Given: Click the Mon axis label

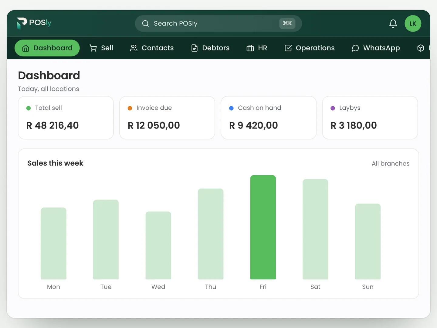Looking at the screenshot, I should (53, 287).
